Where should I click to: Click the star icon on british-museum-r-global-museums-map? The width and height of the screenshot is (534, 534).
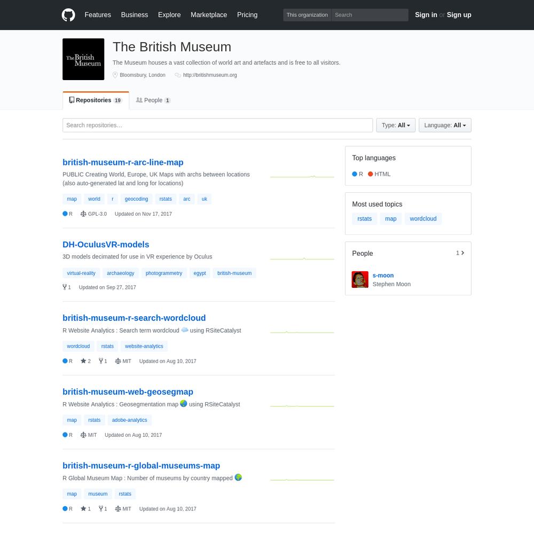pyautogui.click(x=83, y=508)
